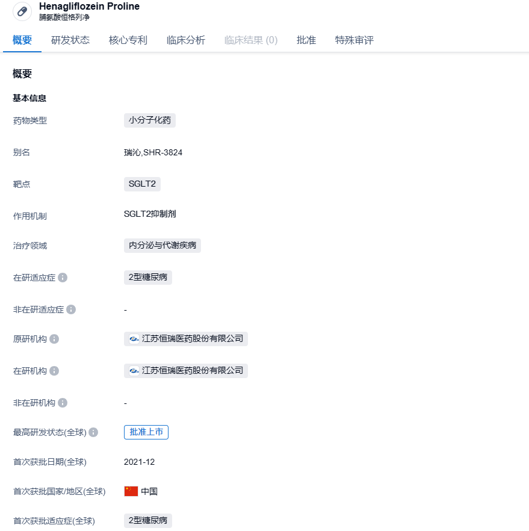Click the SGLT2 target tag
This screenshot has width=529, height=531.
click(x=142, y=184)
